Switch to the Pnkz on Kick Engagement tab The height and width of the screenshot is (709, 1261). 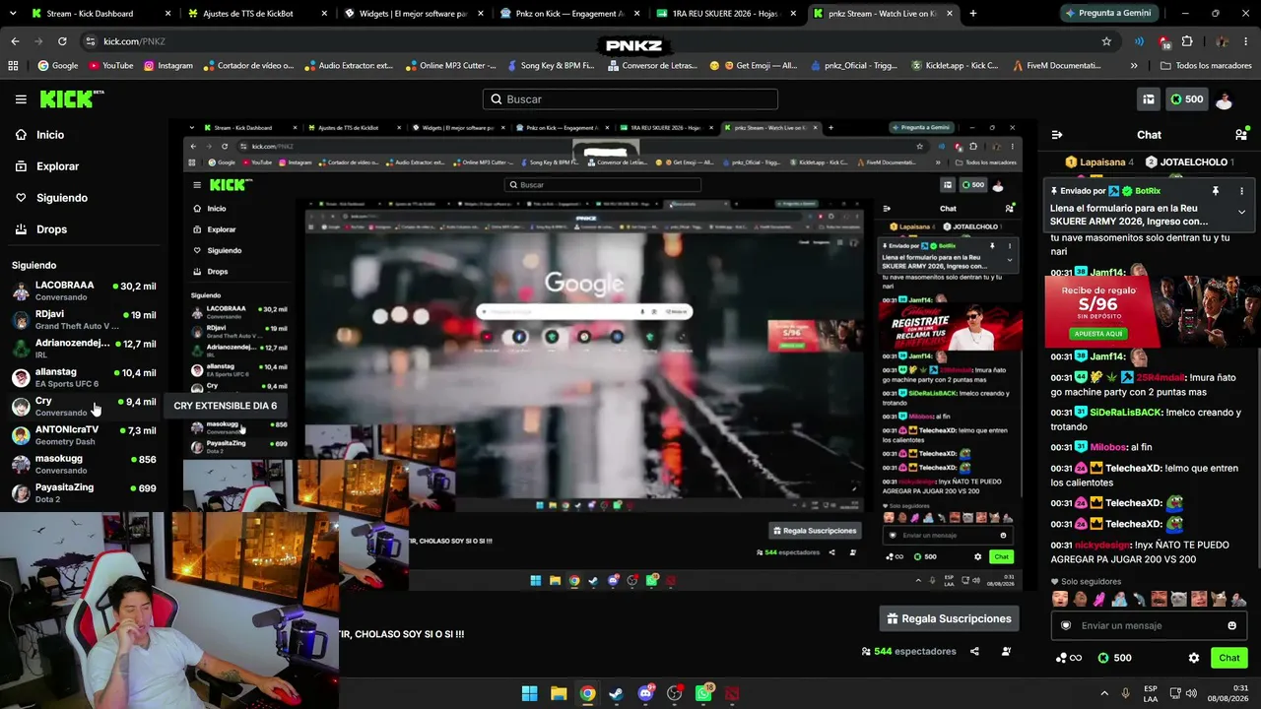pos(569,14)
